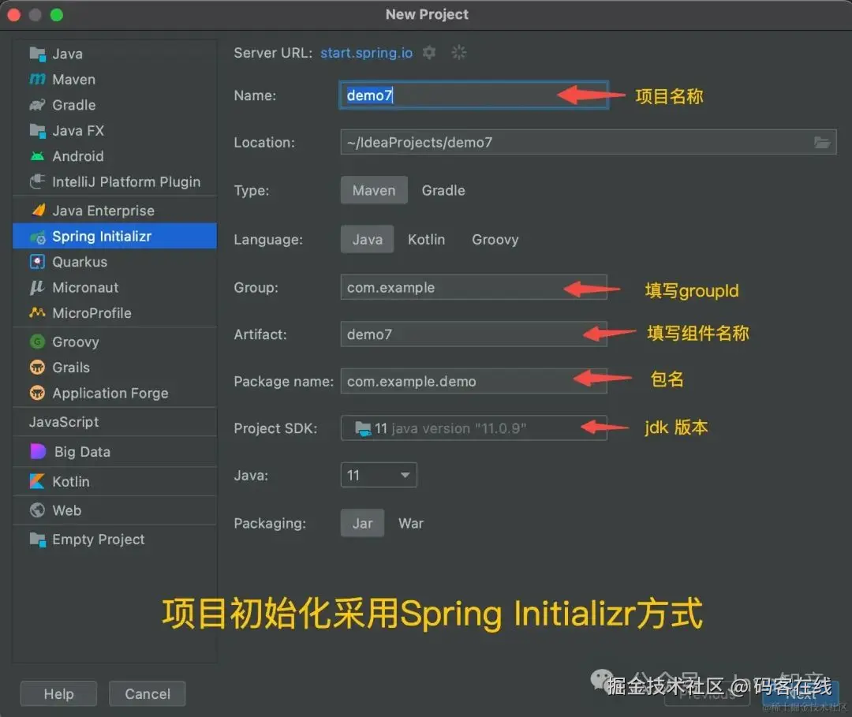852x717 pixels.
Task: Select Application Forge in the list
Action: (x=114, y=393)
